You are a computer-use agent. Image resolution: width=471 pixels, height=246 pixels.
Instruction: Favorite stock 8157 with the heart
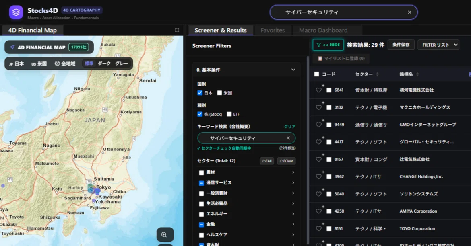[319, 159]
